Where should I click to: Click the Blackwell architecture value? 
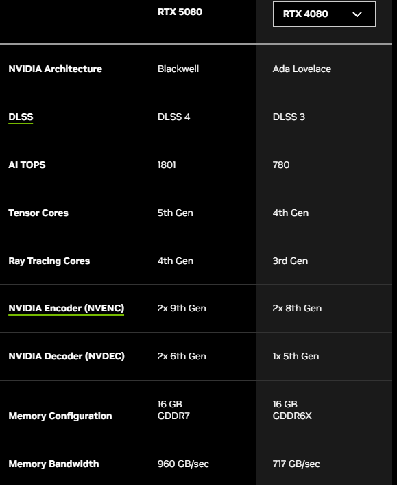[x=178, y=69]
